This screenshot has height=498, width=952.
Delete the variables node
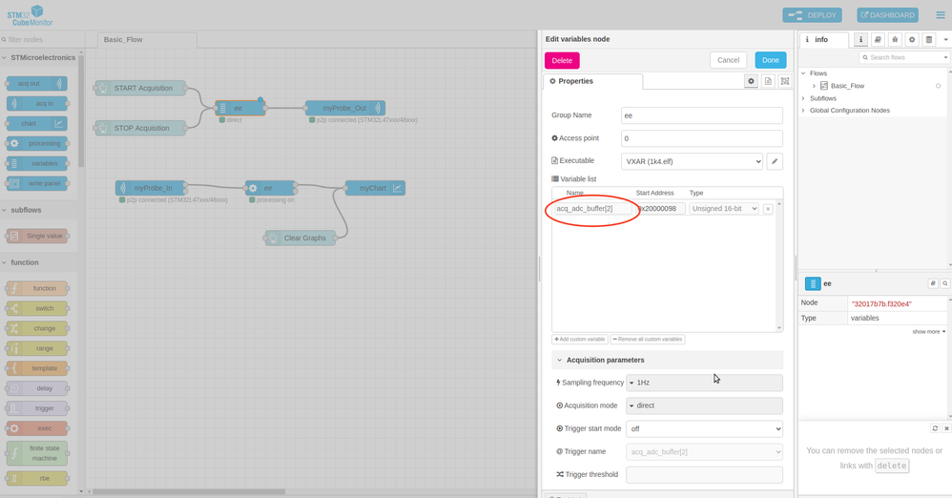(562, 60)
